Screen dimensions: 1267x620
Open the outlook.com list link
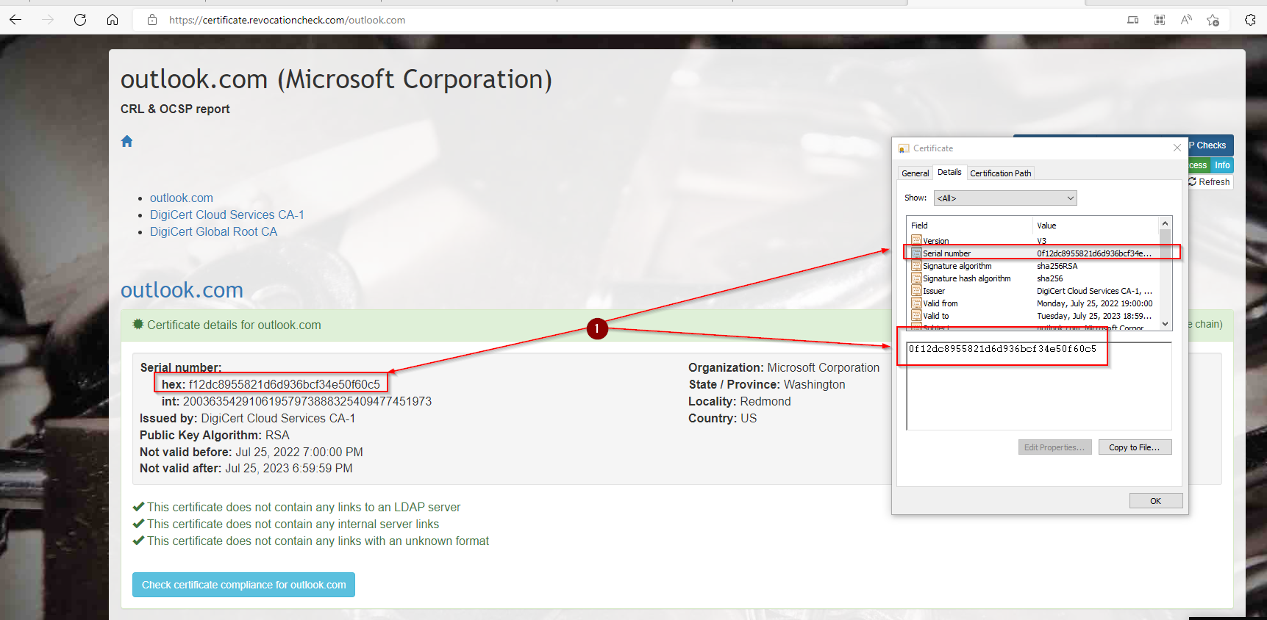[x=182, y=198]
